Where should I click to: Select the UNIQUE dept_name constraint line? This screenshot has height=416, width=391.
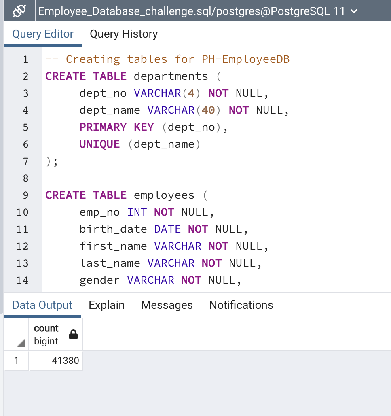(x=139, y=144)
